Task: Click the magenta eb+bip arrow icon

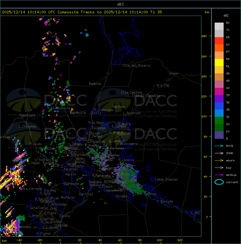Action: point(219,175)
